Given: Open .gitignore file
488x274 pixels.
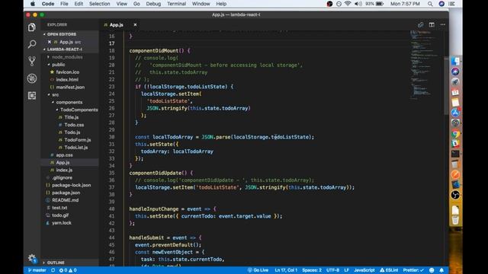Looking at the screenshot, I should [63, 177].
